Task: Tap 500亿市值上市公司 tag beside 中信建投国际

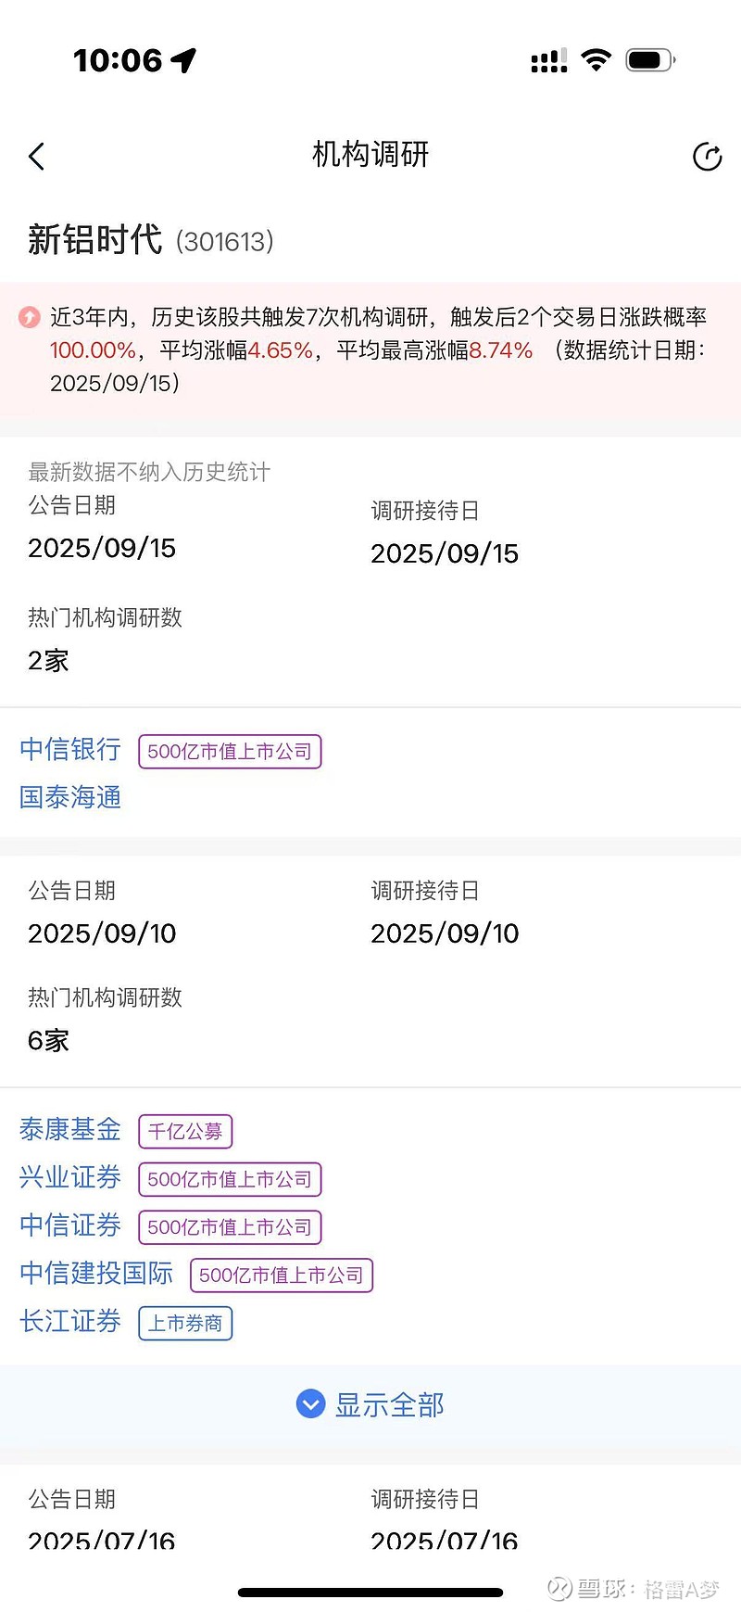Action: [x=282, y=1275]
